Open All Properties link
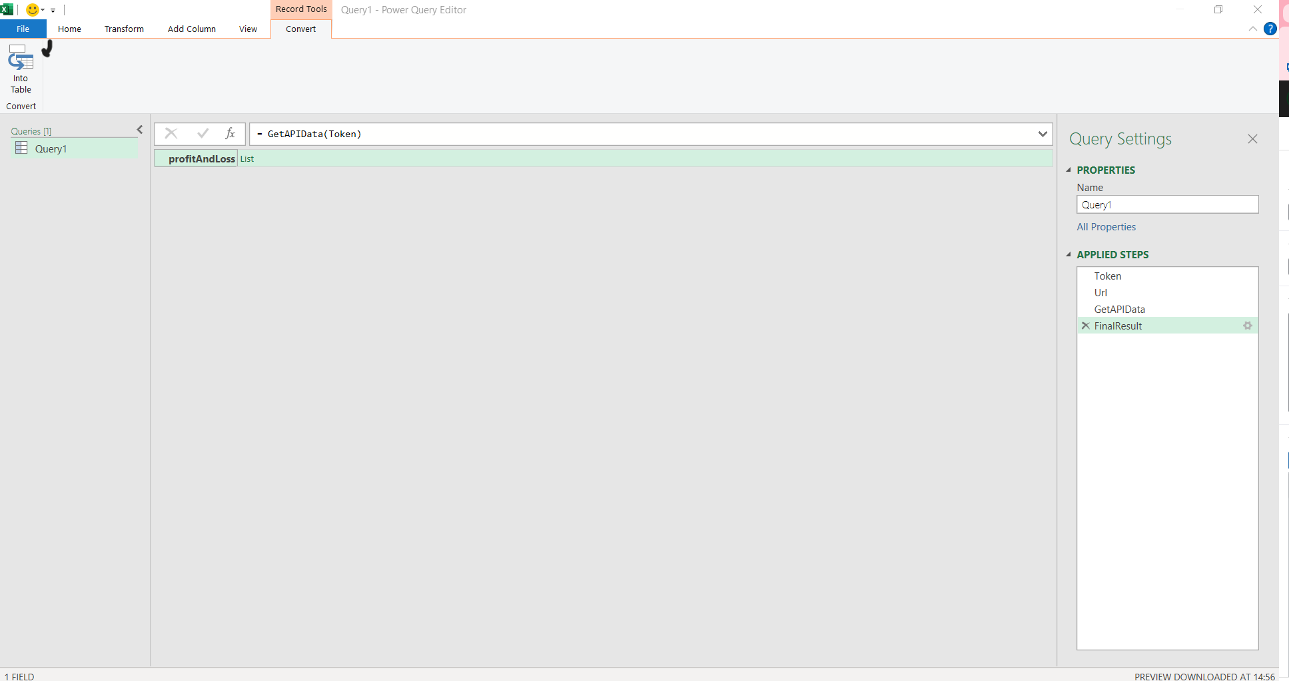Image resolution: width=1289 pixels, height=681 pixels. tap(1106, 226)
